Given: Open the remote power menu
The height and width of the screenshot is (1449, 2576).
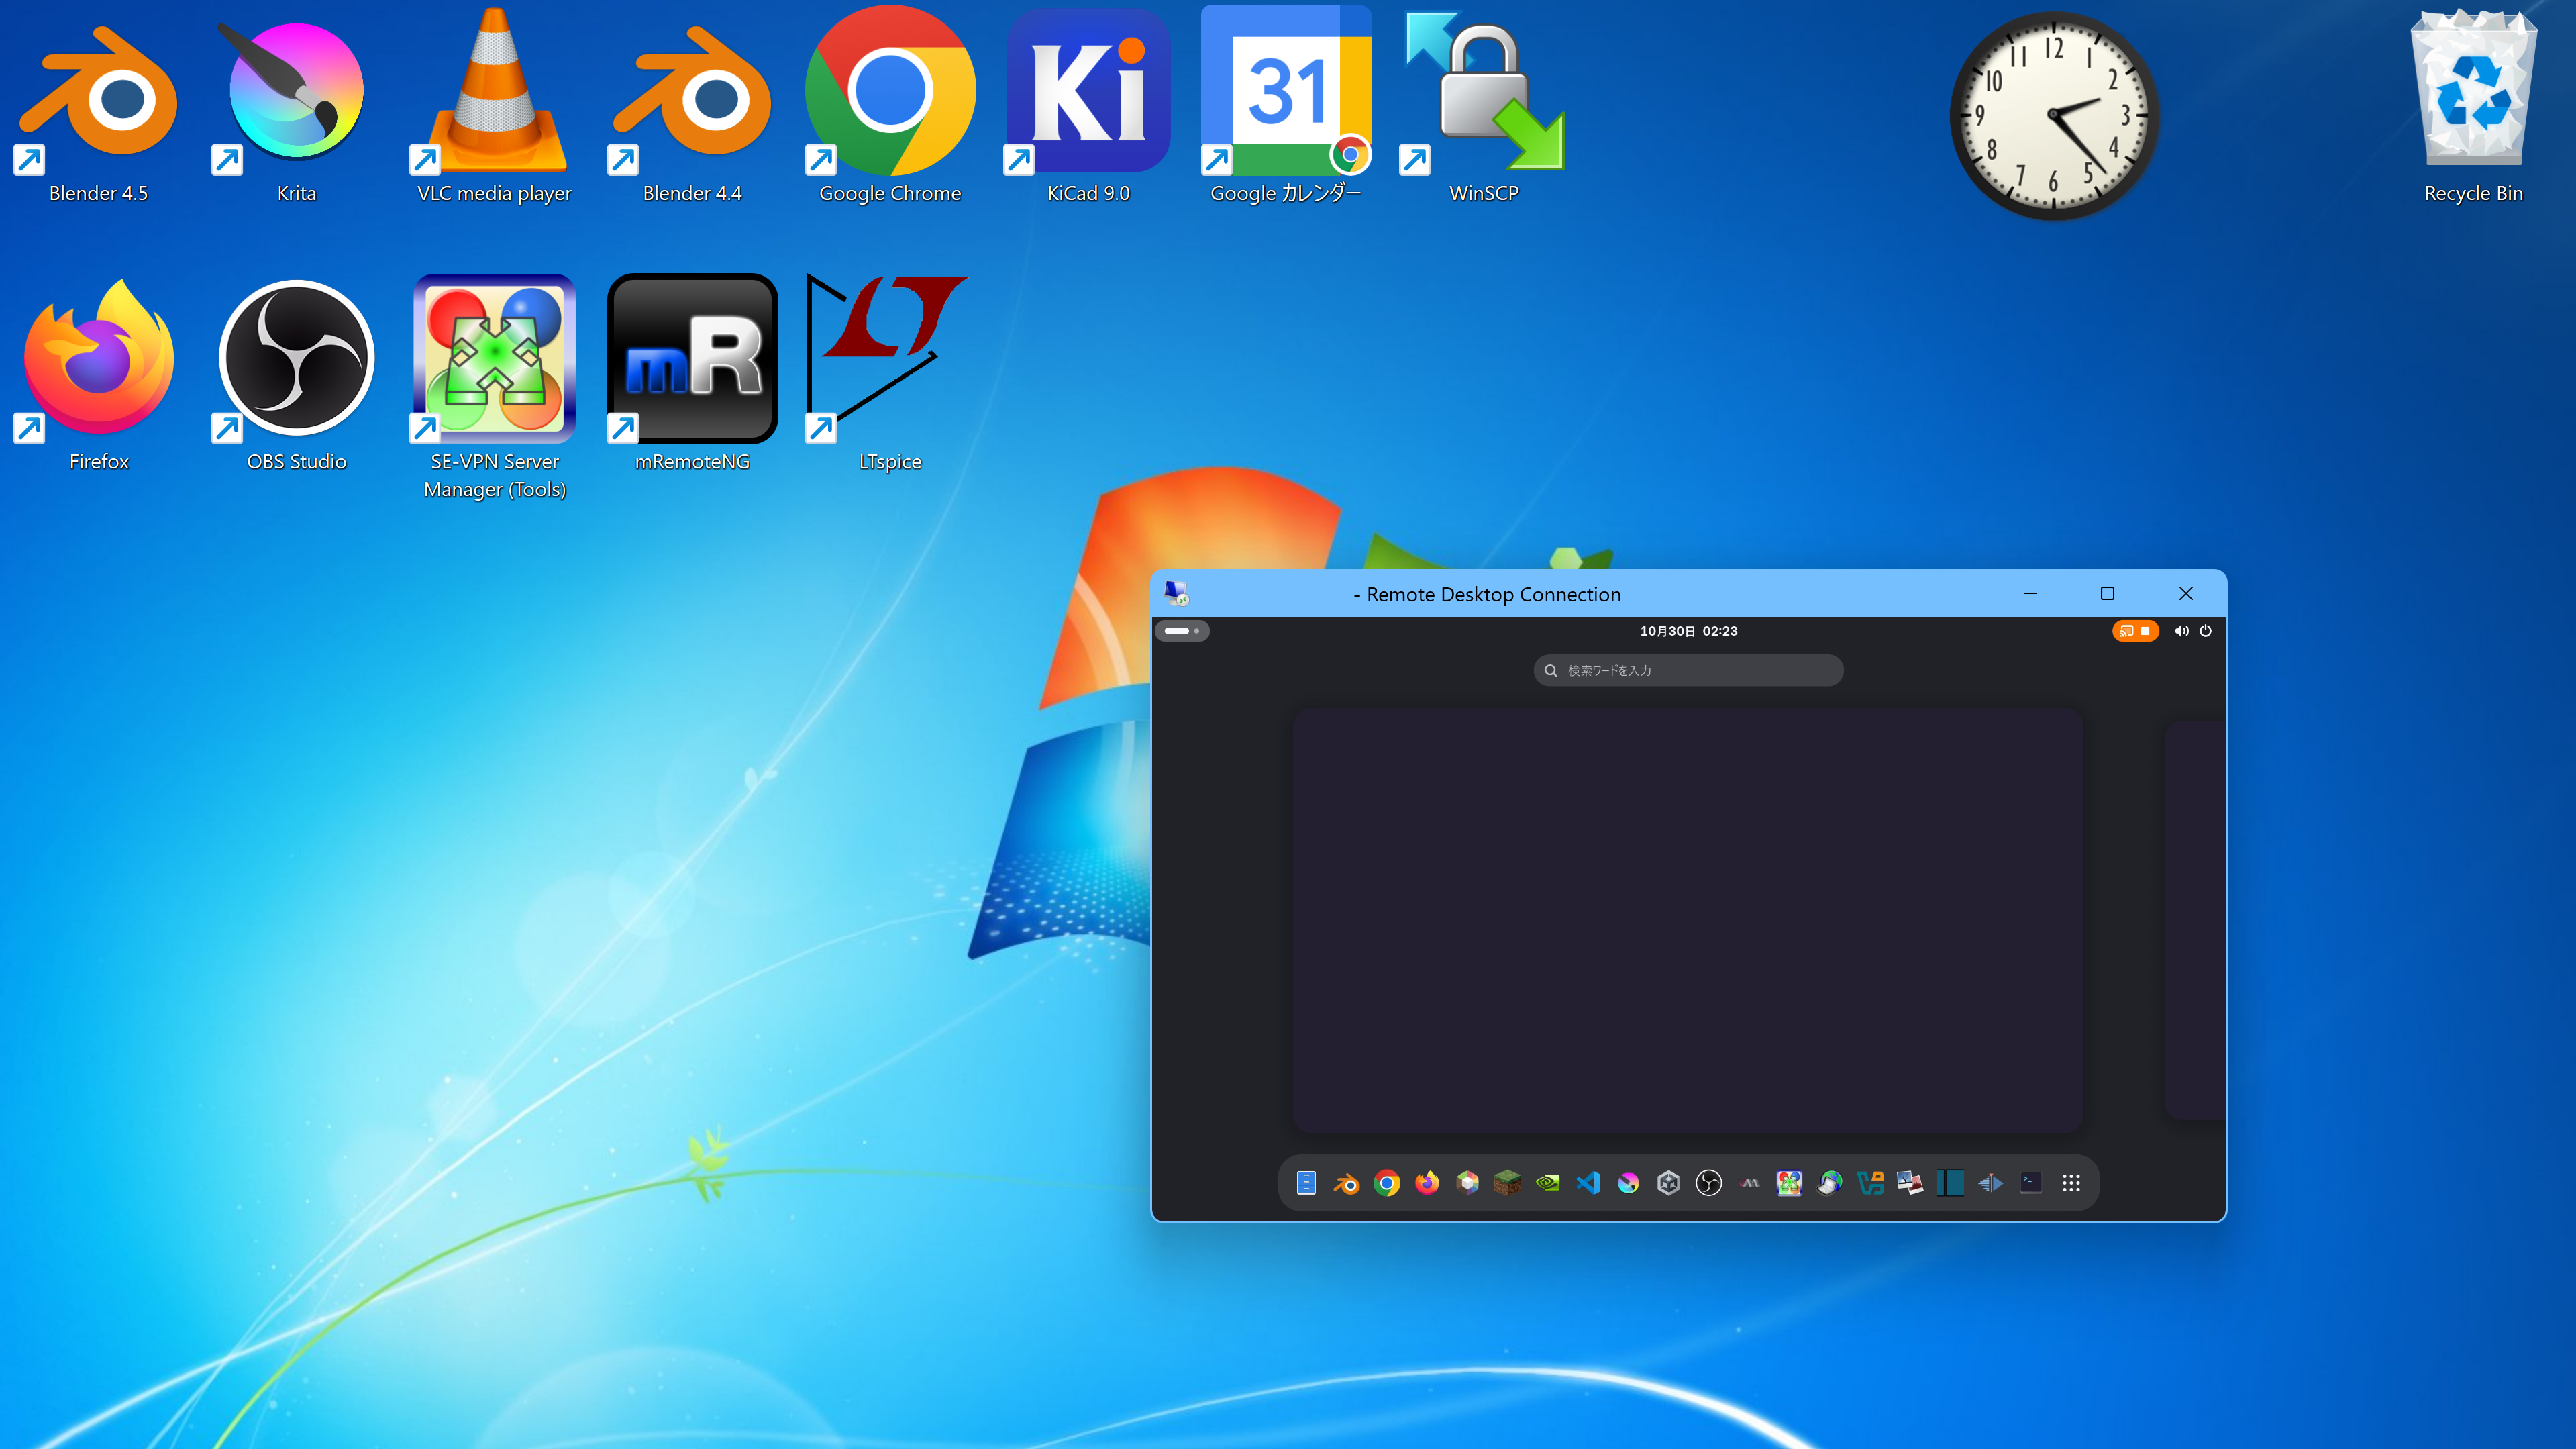Looking at the screenshot, I should (x=2205, y=631).
